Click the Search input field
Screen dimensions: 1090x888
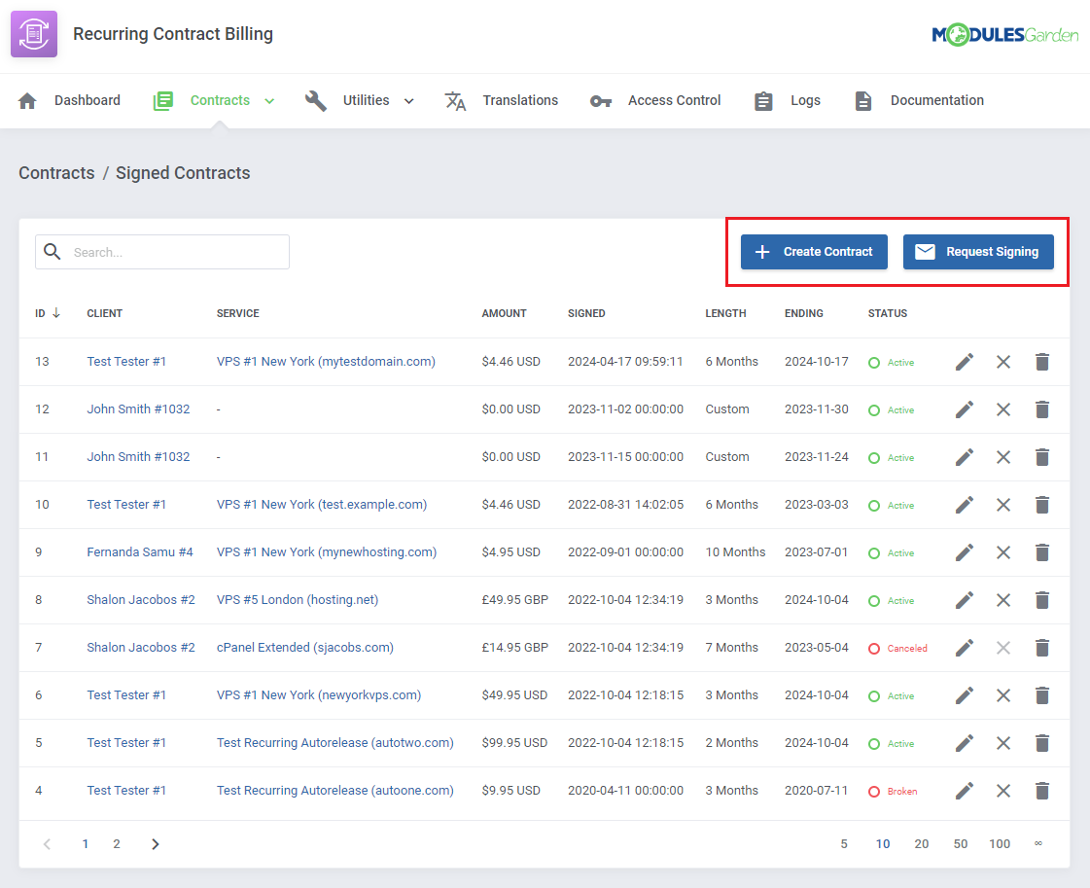point(162,252)
